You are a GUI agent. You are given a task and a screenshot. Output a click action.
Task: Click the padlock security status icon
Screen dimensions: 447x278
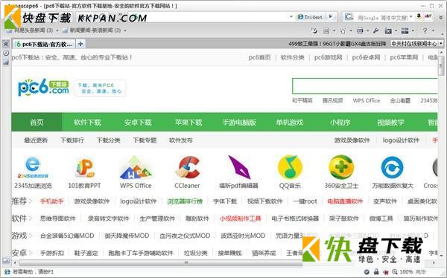coord(376,272)
